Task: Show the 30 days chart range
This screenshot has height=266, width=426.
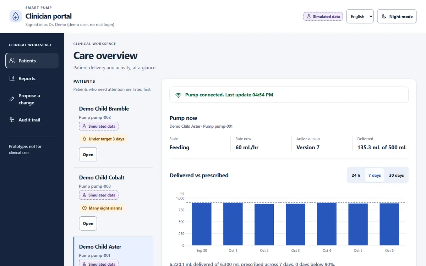Action: point(397,175)
